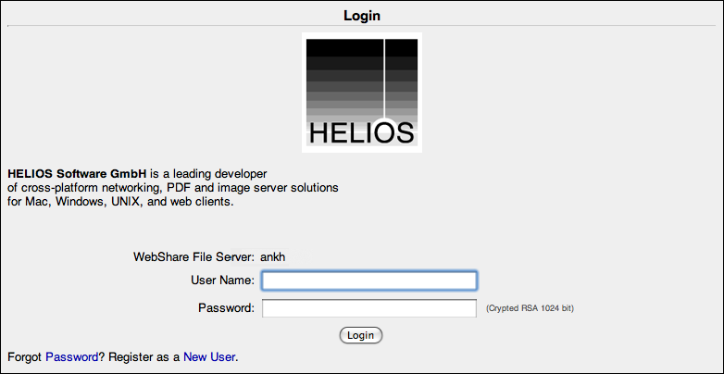
Task: Click the User Name input field
Action: [x=368, y=280]
